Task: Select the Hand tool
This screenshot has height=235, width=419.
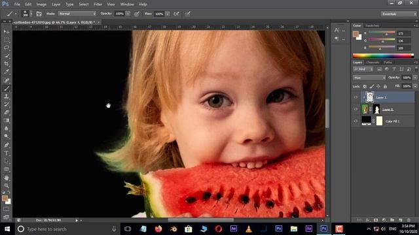Action: tap(7, 178)
